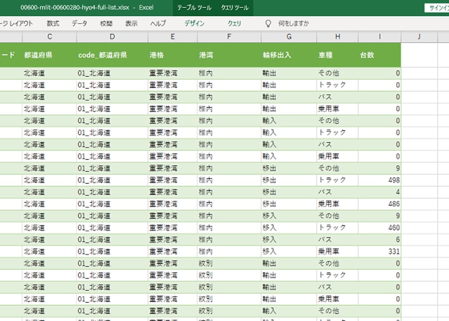This screenshot has height=321, width=449.
Task: Select the 0 in the 稚内 輸出 乗用車 row
Action: tap(380, 109)
